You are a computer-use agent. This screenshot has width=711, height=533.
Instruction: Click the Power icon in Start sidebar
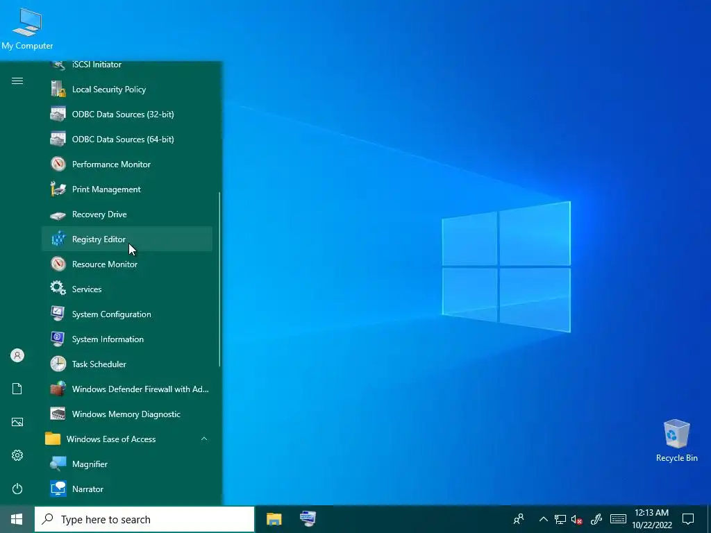tap(17, 489)
